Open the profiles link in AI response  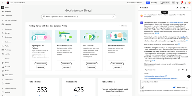coord(184,37)
